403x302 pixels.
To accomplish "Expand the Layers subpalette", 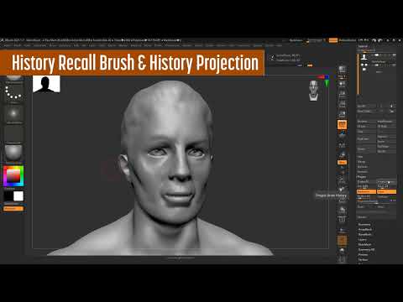I will 363,240.
